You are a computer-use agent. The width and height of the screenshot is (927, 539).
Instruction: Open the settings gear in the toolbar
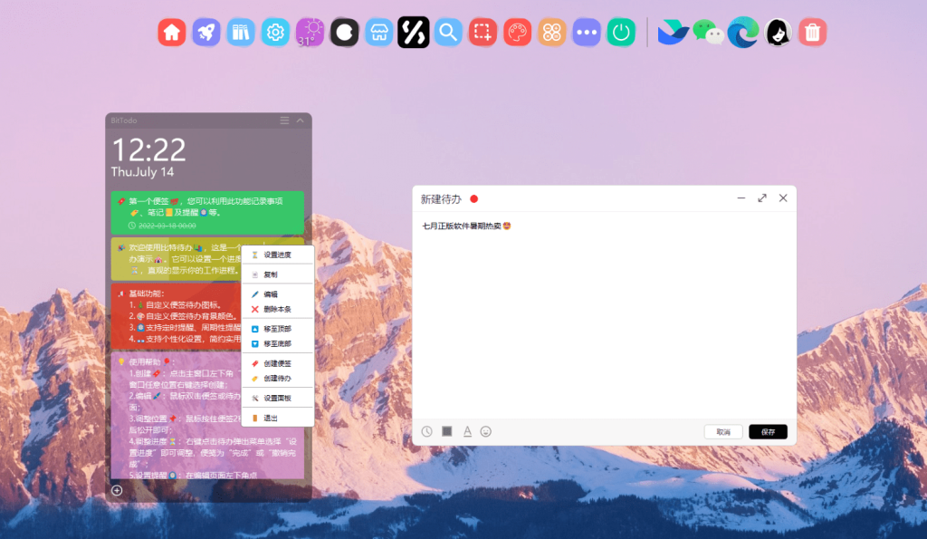(275, 32)
